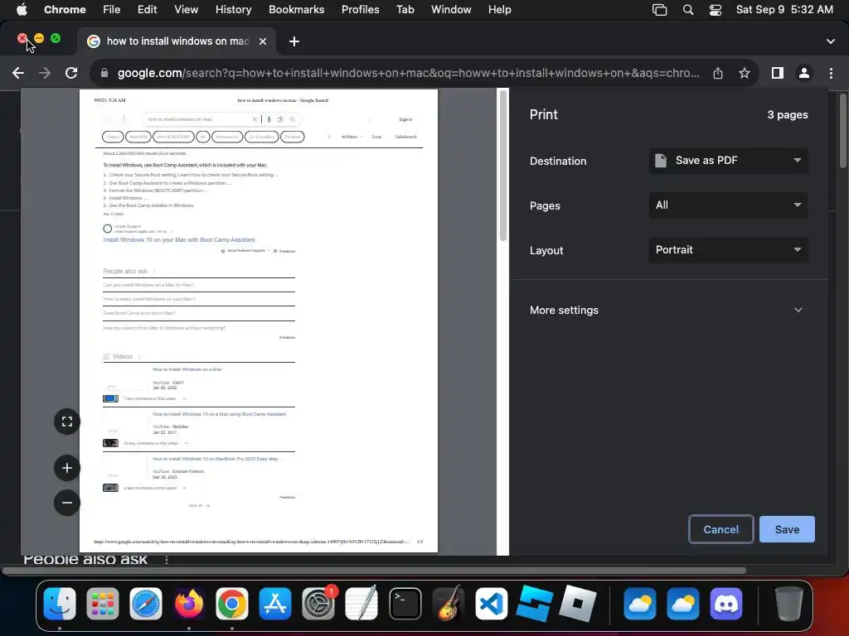Open the App Store from the dock

point(275,604)
